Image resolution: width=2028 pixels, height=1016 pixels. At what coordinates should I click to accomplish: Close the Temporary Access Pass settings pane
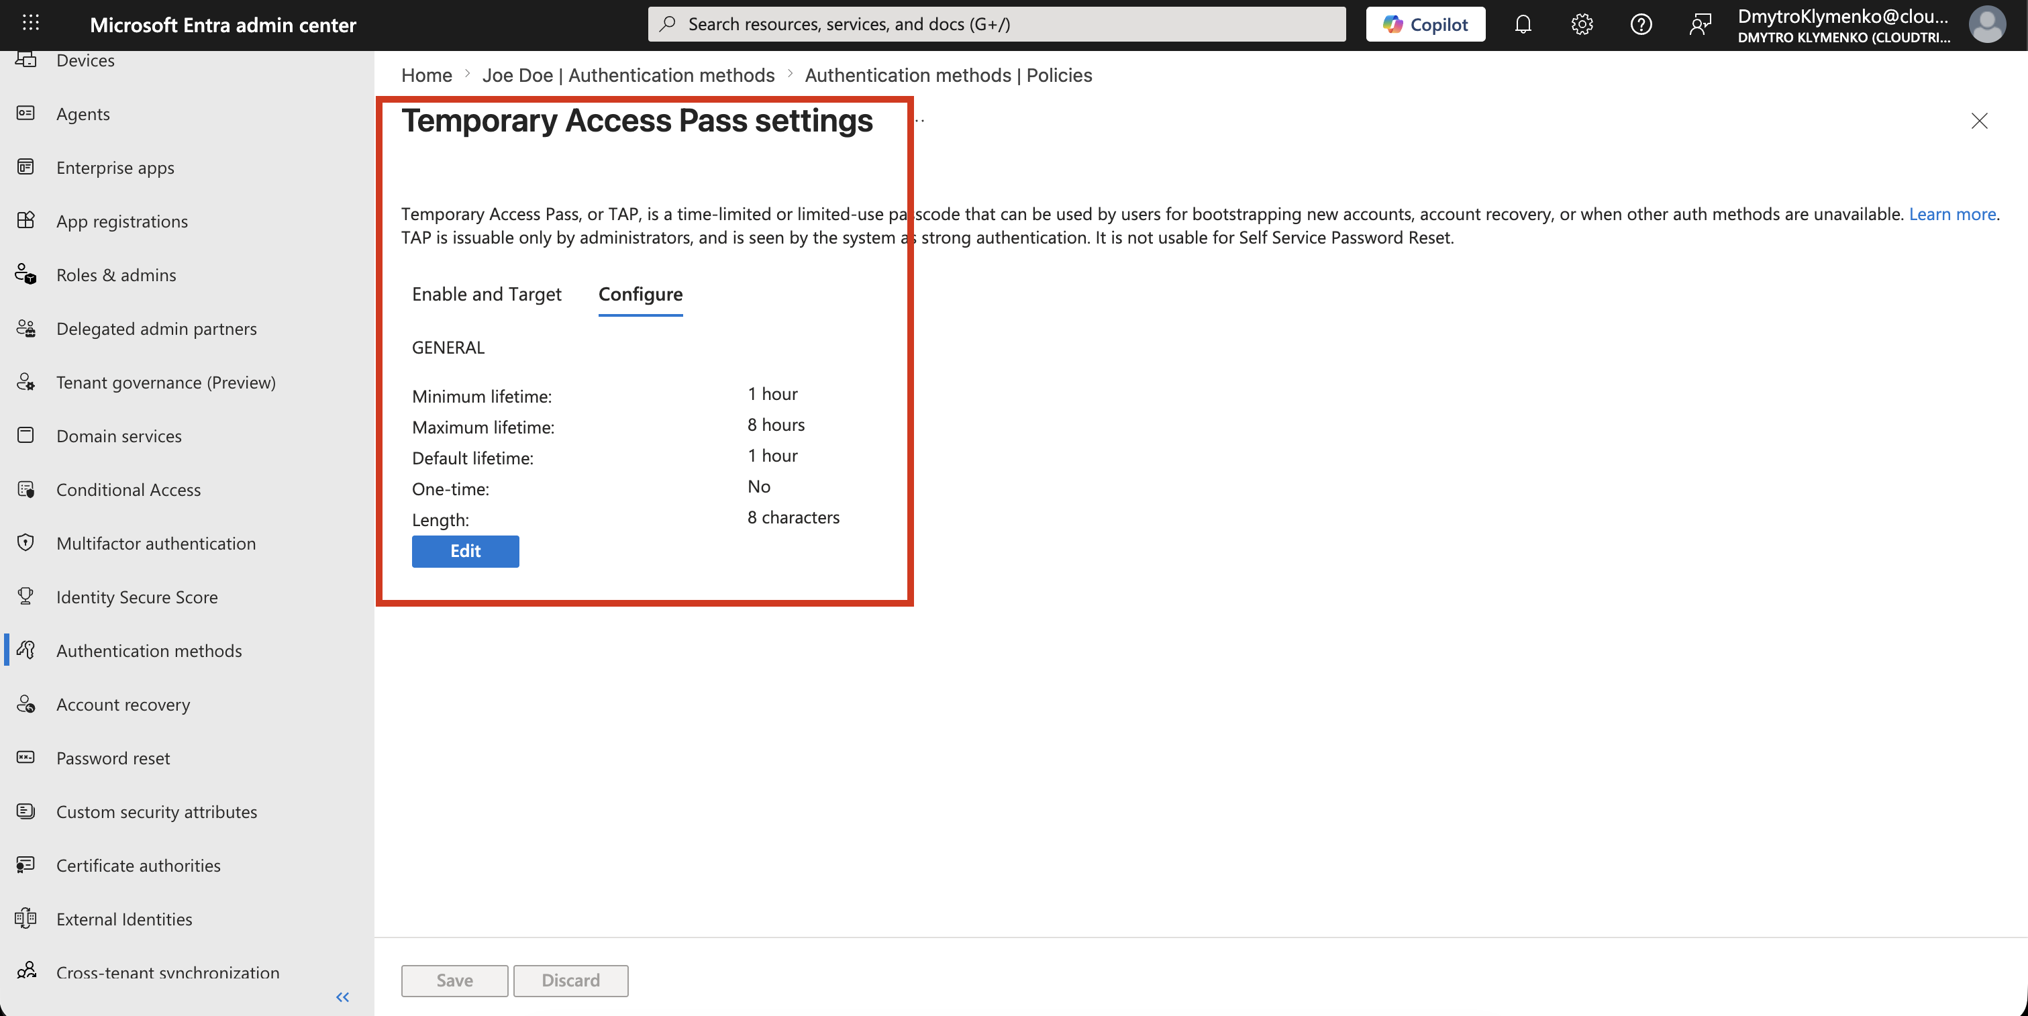point(1979,120)
